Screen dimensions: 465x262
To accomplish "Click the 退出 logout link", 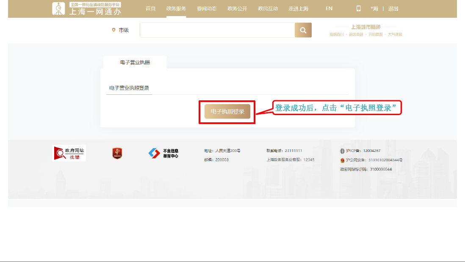I will pyautogui.click(x=393, y=8).
